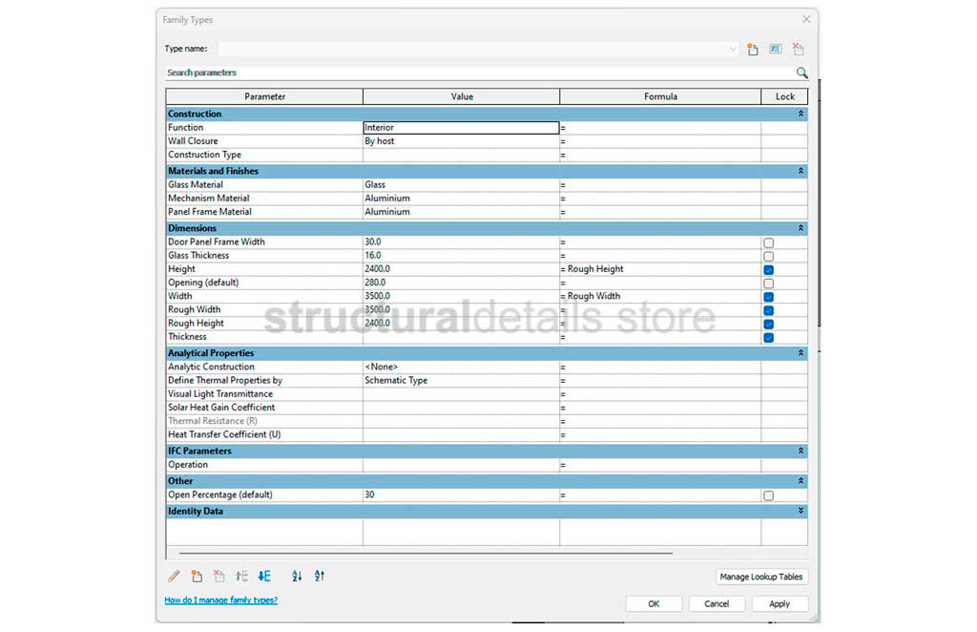977x632 pixels.
Task: Open the 'How do I manage family types?' link
Action: [x=220, y=600]
